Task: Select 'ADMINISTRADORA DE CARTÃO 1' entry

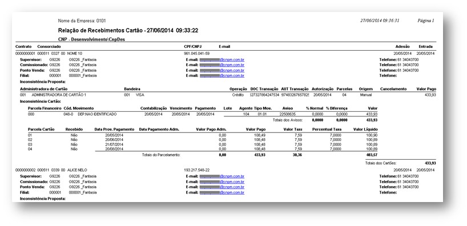Action: point(59,95)
